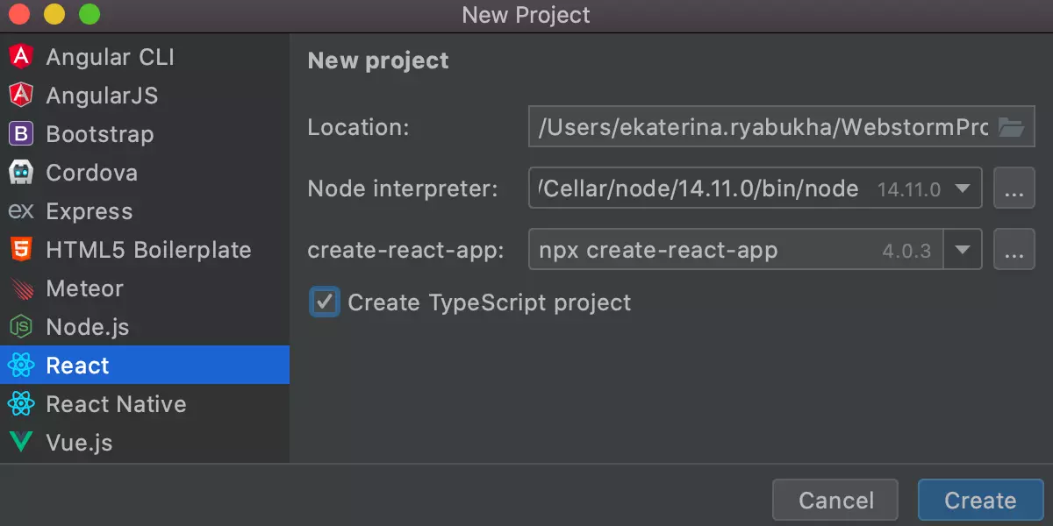Pick React Native from the project list
Viewport: 1053px width, 526px height.
[x=145, y=404]
